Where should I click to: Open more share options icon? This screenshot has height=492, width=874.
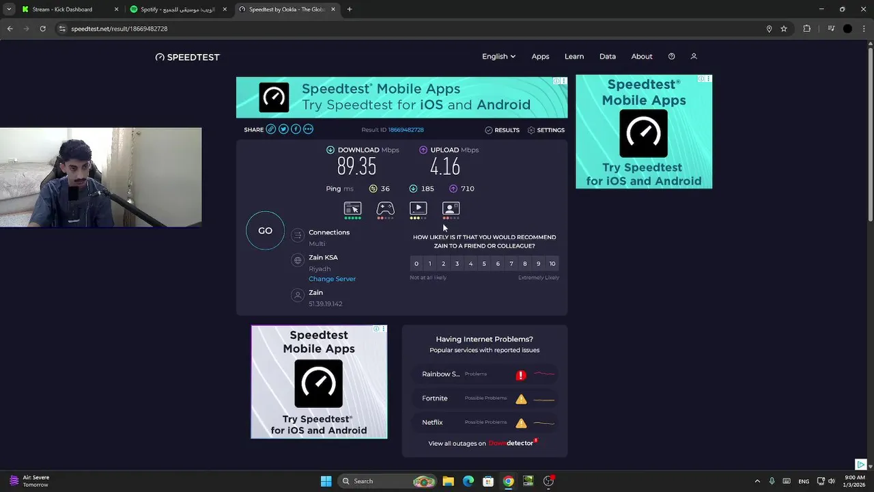(308, 129)
